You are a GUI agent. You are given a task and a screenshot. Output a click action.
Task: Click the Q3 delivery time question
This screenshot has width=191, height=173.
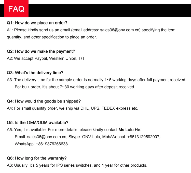pyautogui.click(x=35, y=73)
